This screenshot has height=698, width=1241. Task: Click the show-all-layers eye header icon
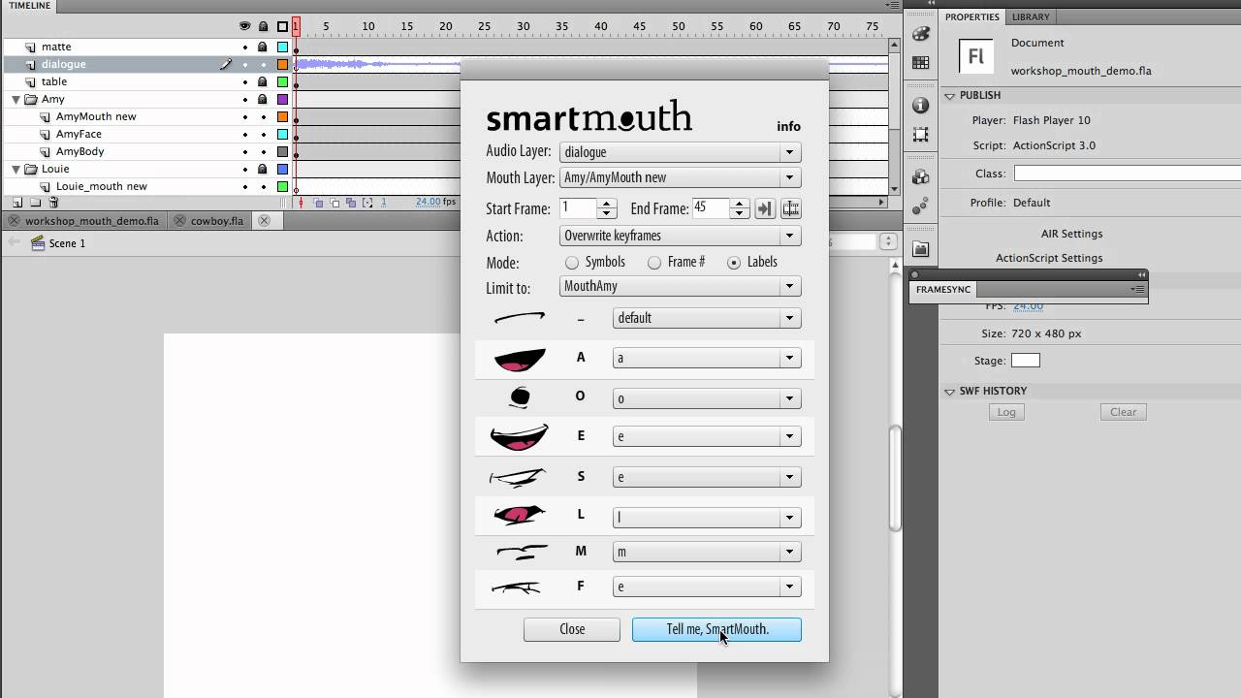245,26
